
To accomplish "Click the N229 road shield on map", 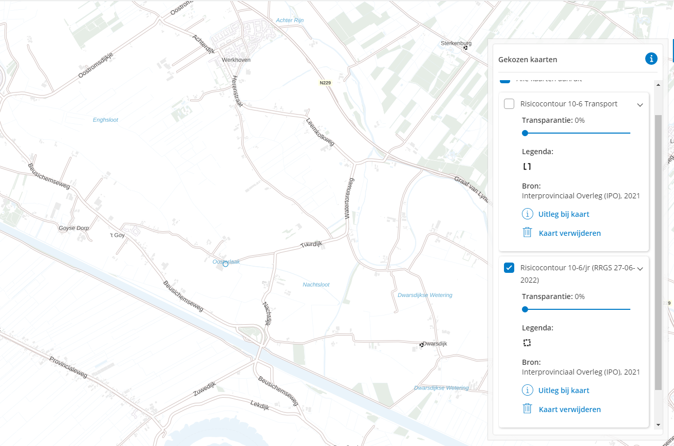I will click(x=325, y=83).
